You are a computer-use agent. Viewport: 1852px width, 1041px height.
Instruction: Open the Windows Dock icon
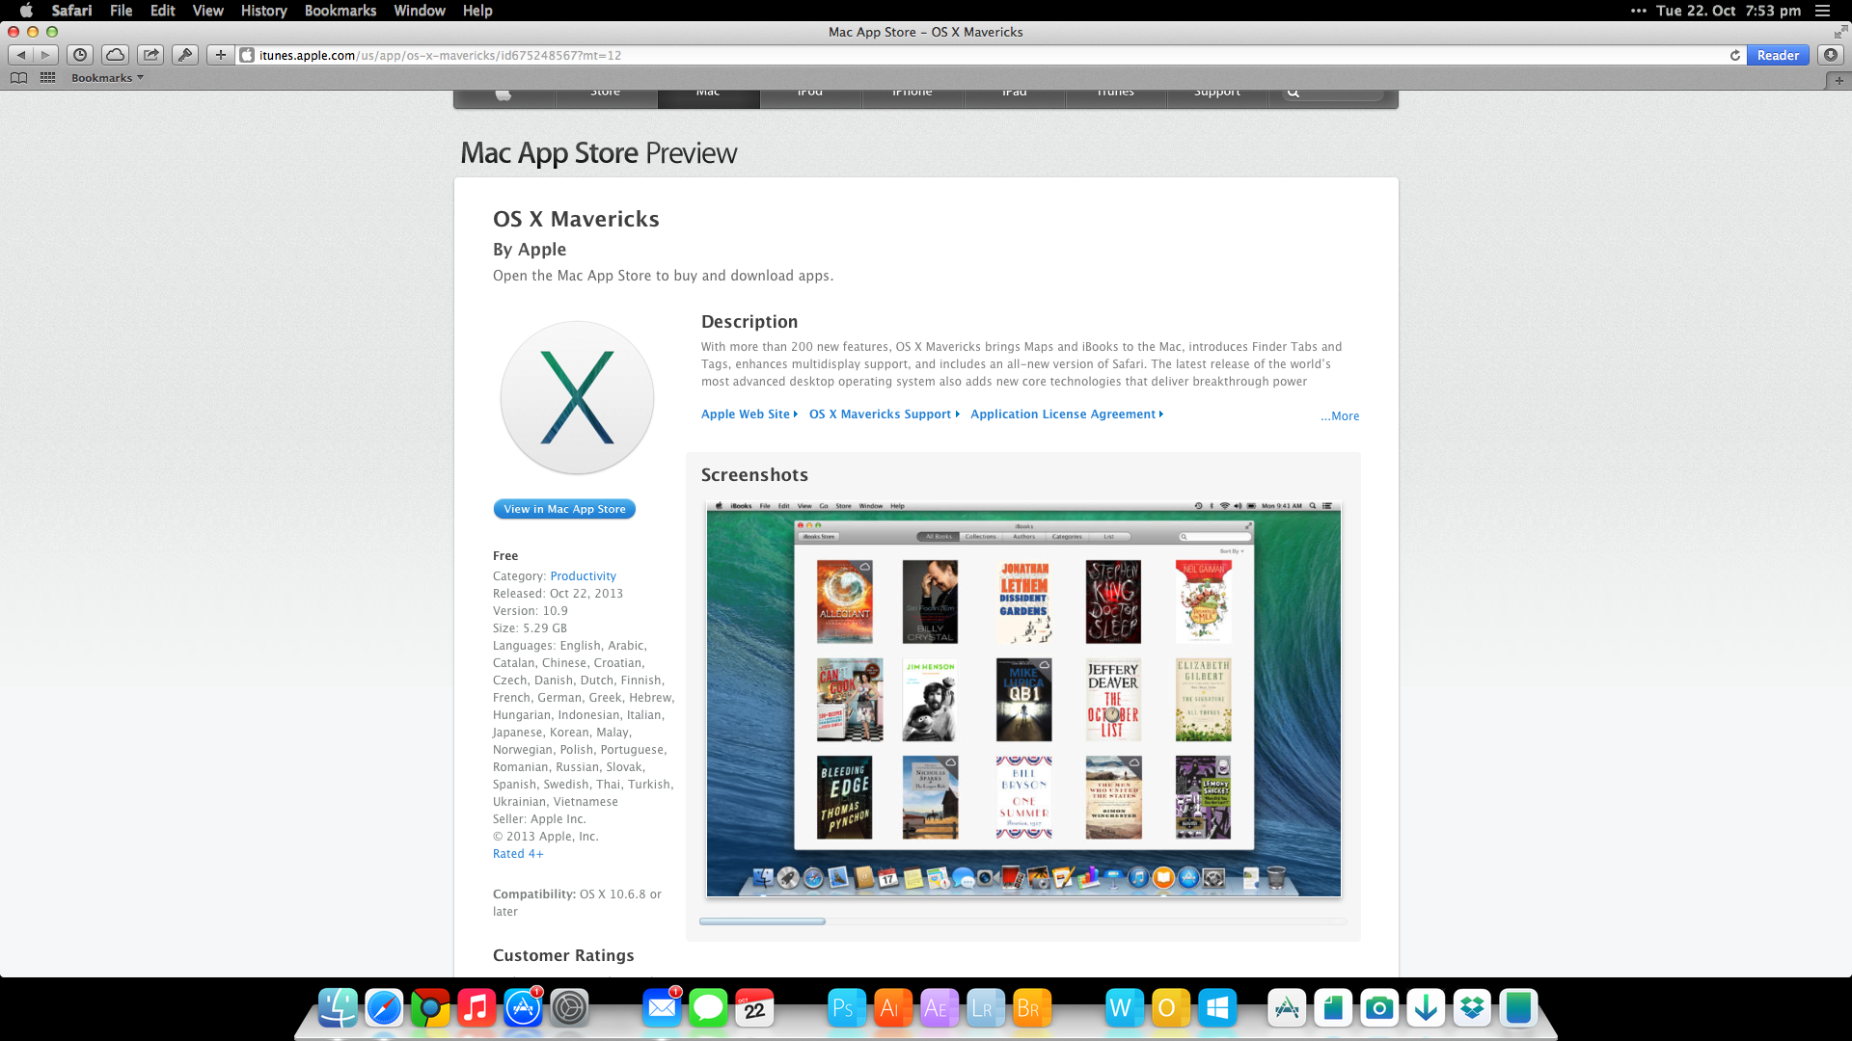[1217, 1008]
